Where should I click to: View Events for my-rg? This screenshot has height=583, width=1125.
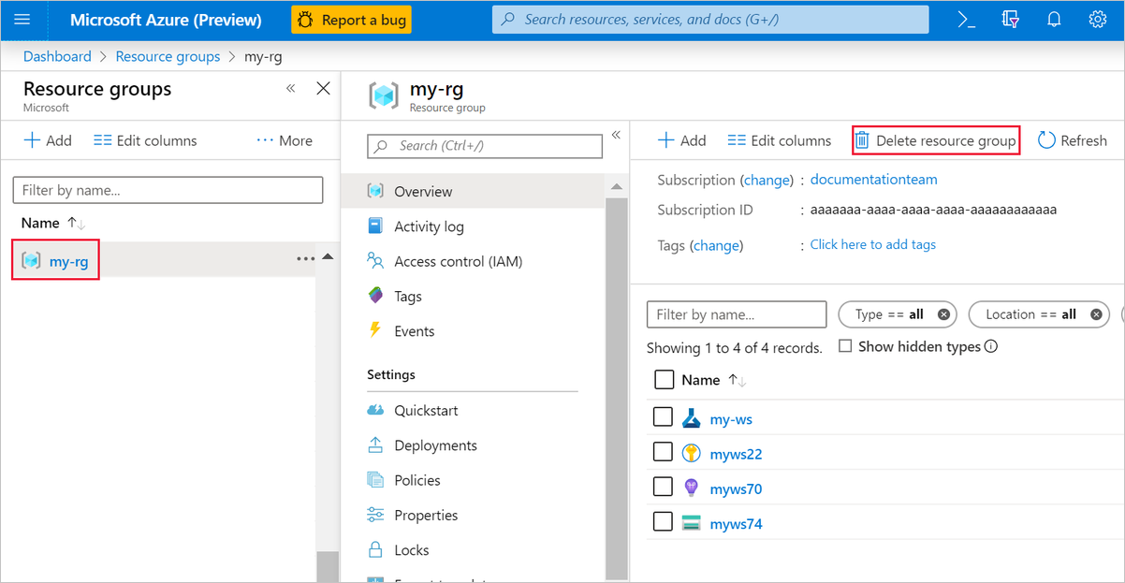(x=414, y=330)
